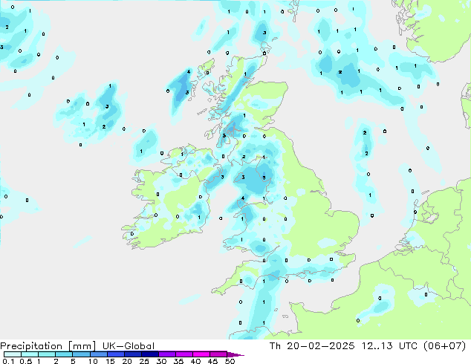The image size is (471, 364).
Task: Click the 0.5–1 mm legend swatch
Action: [x=30, y=354]
